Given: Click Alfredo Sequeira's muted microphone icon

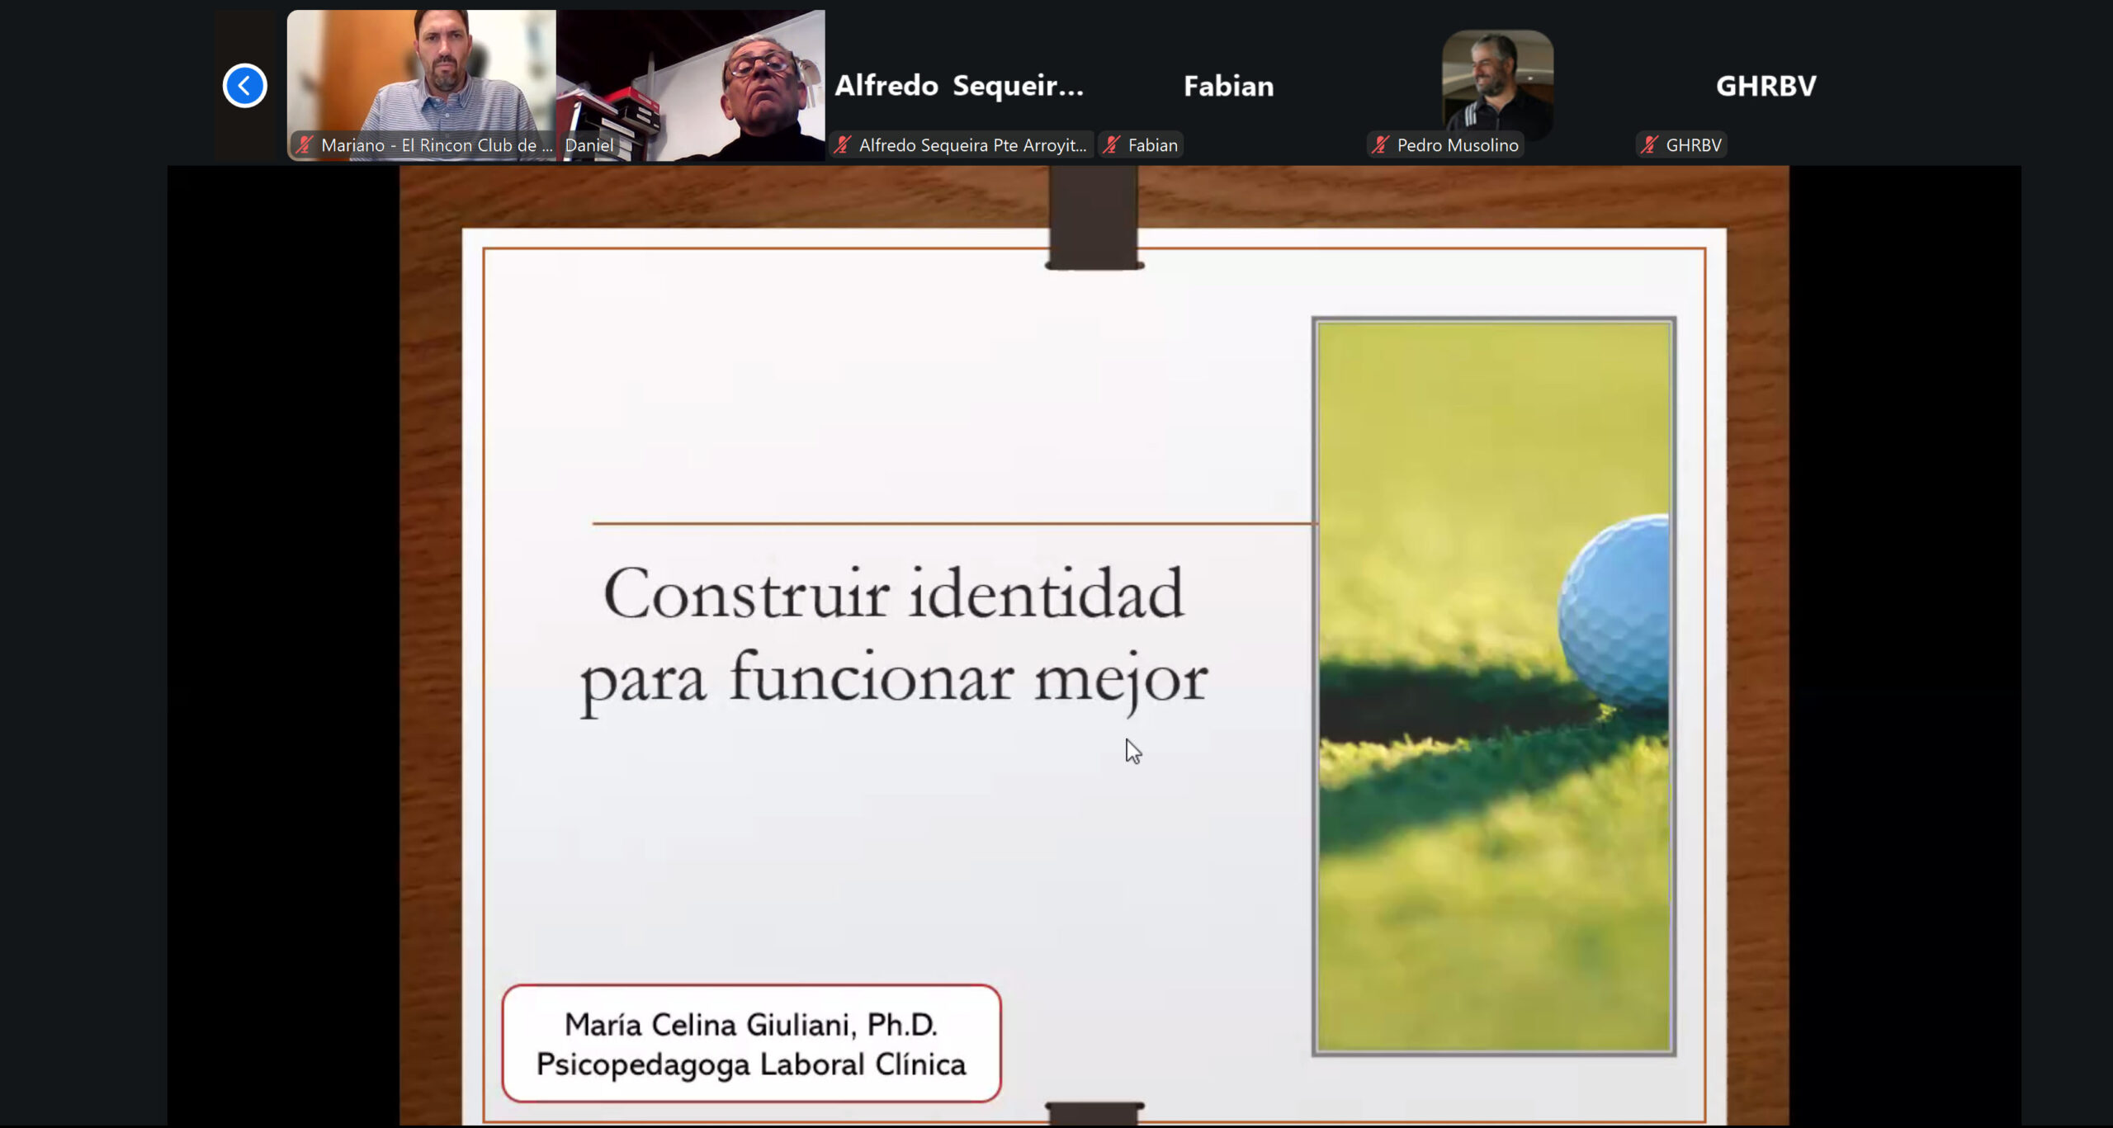Looking at the screenshot, I should (x=842, y=145).
